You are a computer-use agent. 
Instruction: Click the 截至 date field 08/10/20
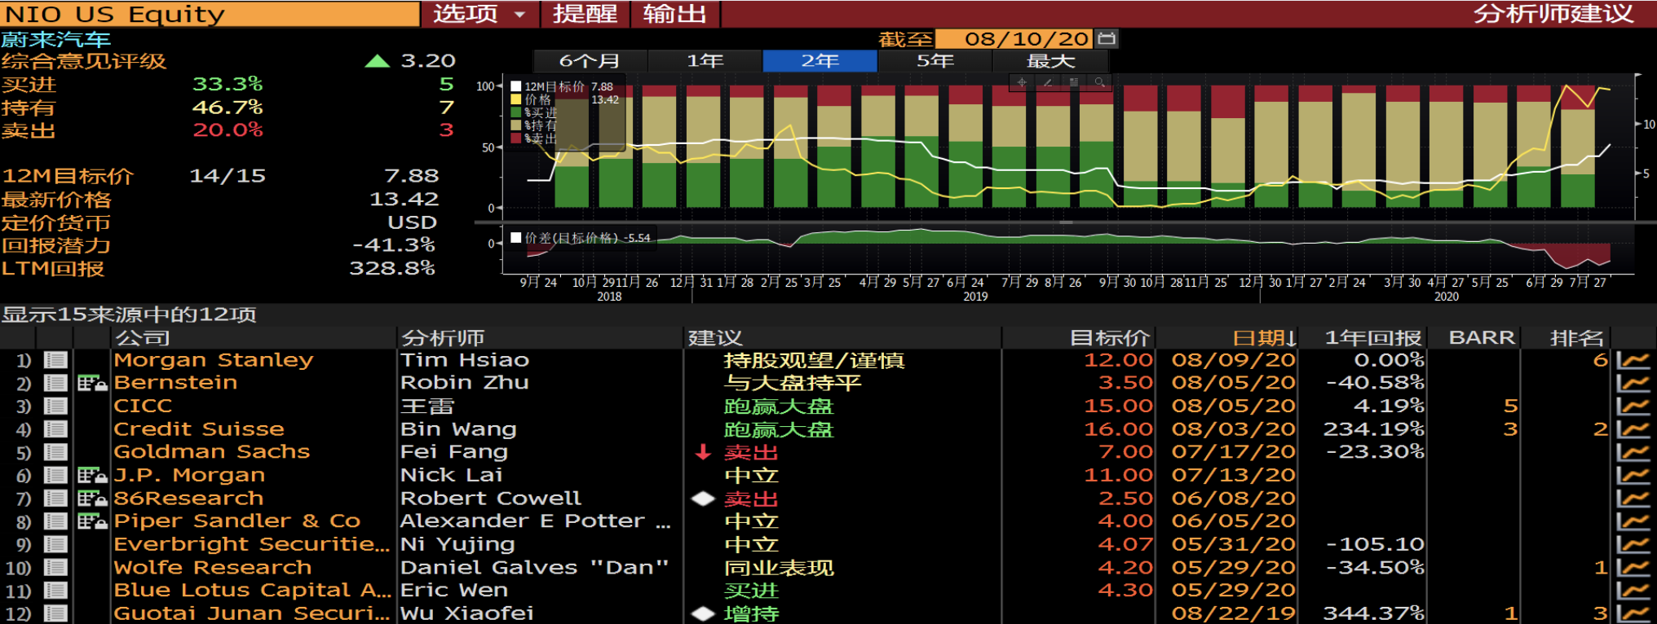point(1015,38)
